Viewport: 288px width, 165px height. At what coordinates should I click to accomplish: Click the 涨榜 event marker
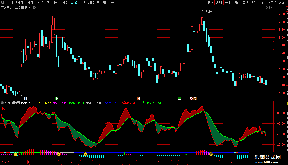pos(193,98)
